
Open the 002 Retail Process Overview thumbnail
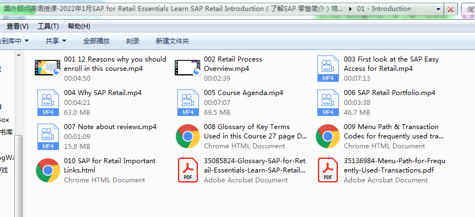click(x=187, y=68)
